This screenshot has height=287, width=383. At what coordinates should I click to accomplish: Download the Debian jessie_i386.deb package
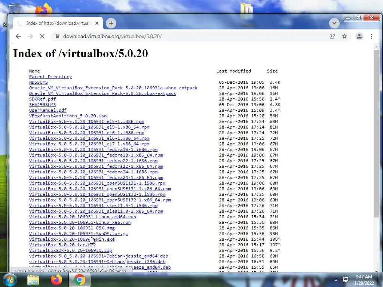[97, 262]
